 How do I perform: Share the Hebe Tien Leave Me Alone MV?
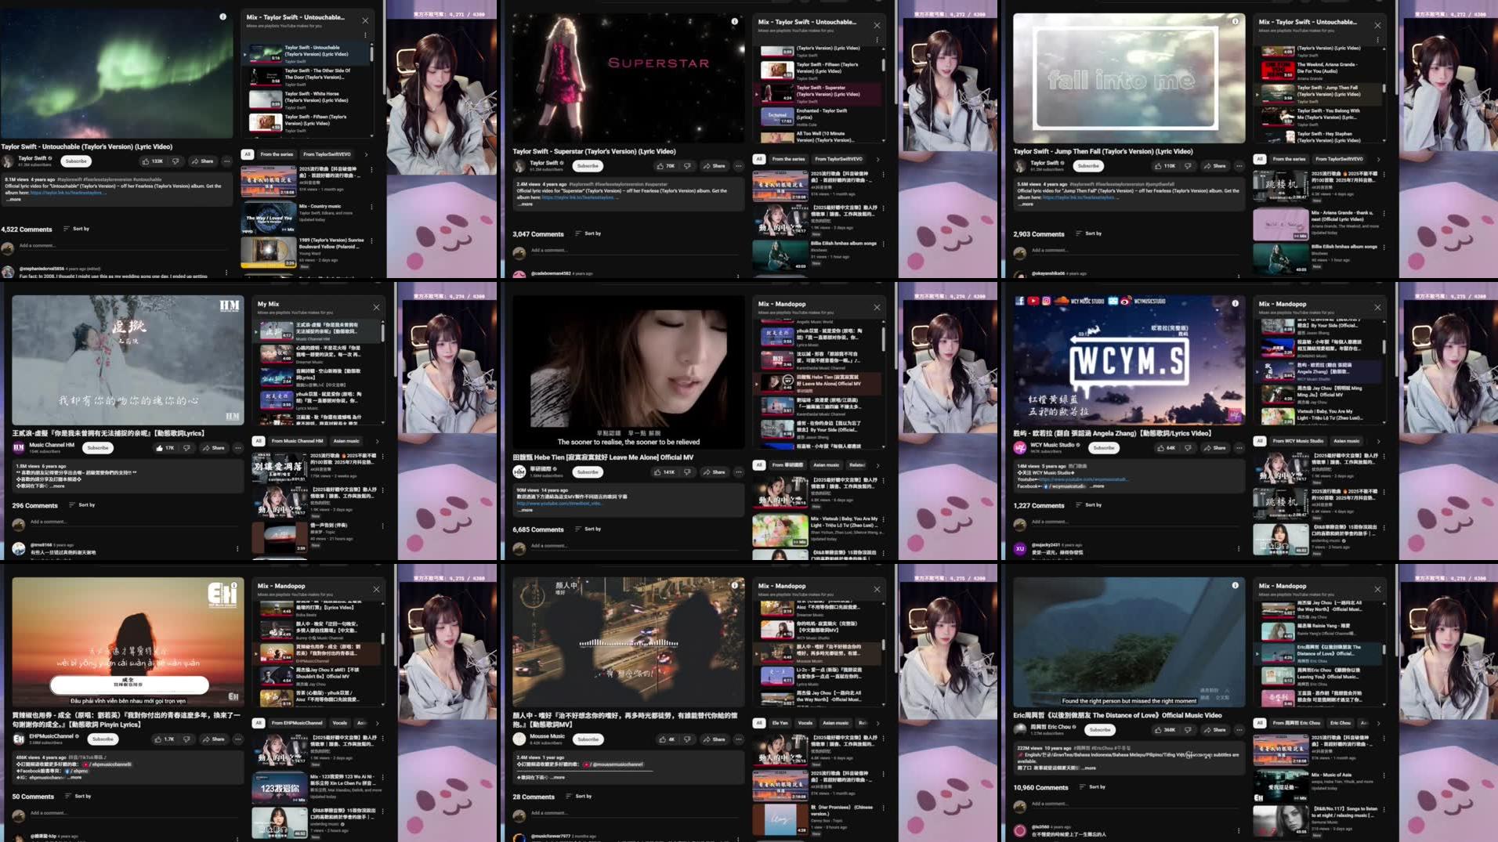[x=714, y=472]
